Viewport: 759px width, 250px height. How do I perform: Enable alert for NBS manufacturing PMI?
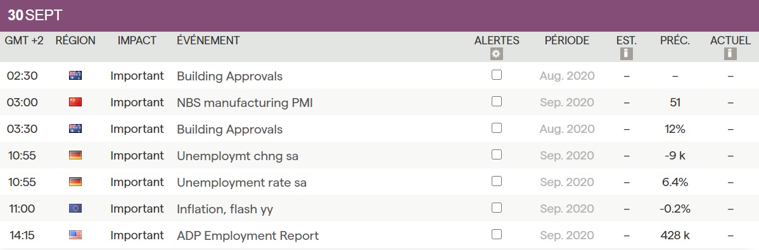pyautogui.click(x=497, y=101)
